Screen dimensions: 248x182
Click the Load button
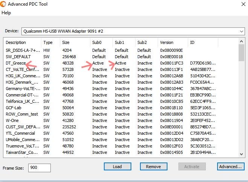tap(117, 167)
